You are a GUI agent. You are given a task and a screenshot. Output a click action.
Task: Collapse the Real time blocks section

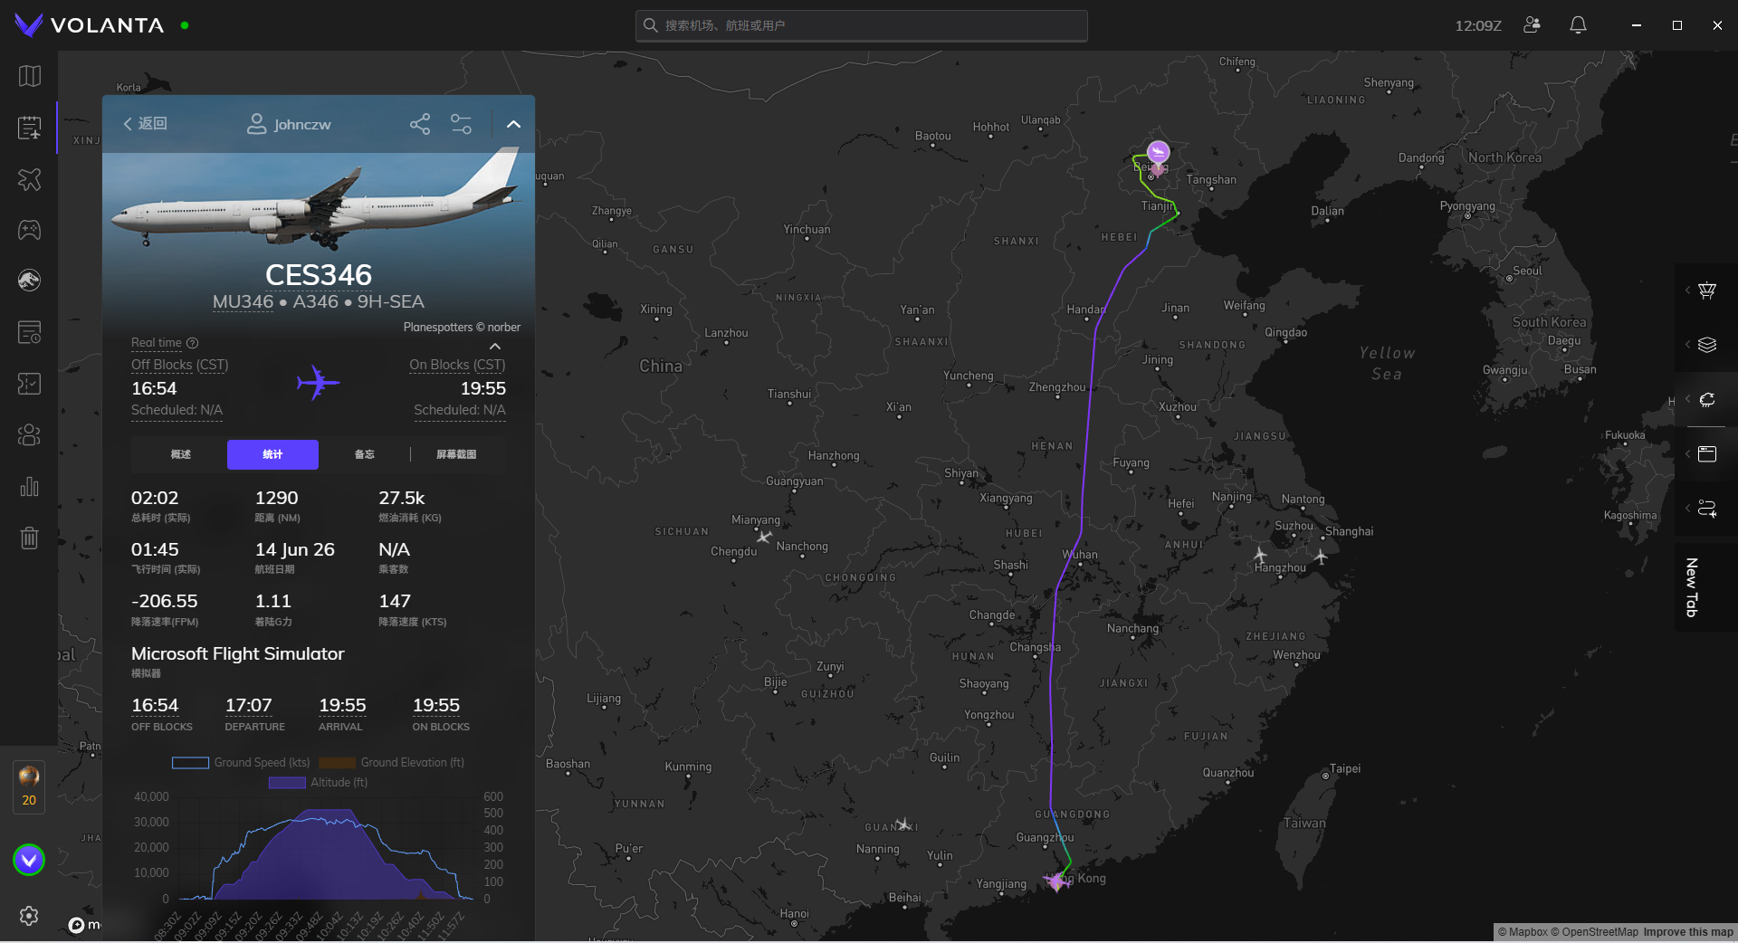click(495, 347)
